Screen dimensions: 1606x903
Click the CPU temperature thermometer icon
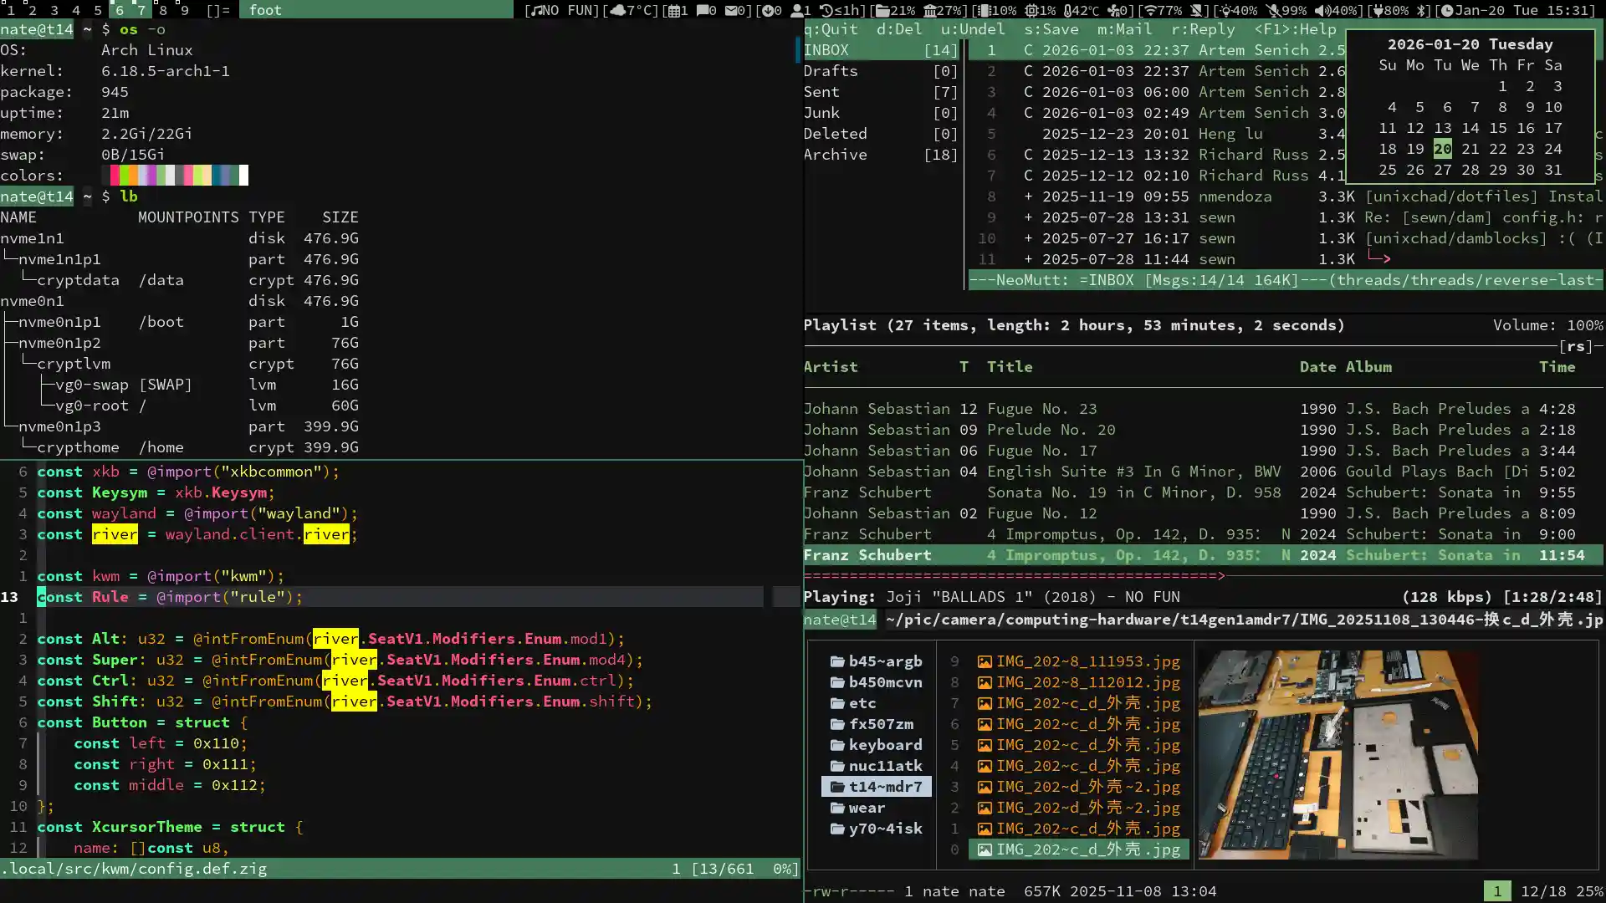tap(1068, 10)
